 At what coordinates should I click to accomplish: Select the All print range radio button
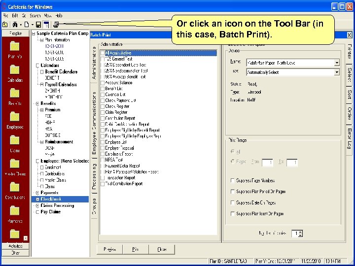[232, 152]
